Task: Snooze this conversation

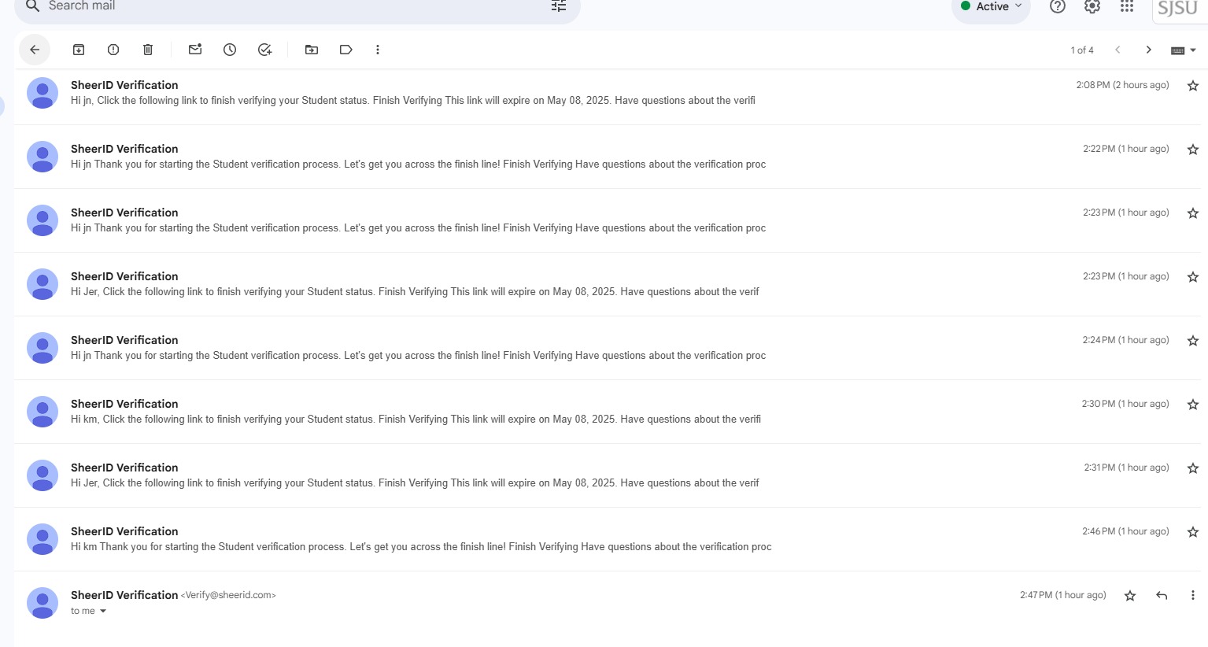Action: [230, 50]
